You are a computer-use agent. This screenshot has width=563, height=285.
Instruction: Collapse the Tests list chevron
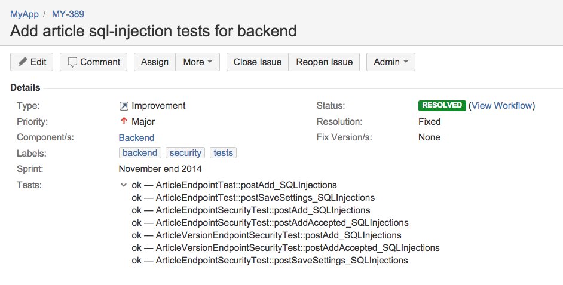click(124, 185)
